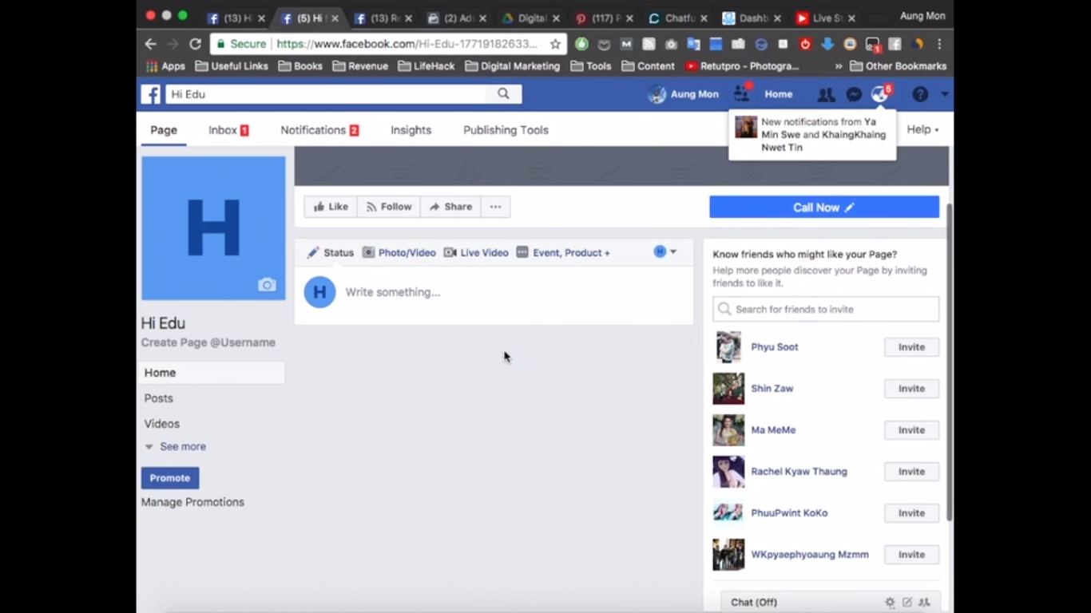The height and width of the screenshot is (613, 1091).
Task: Click the Follow button
Action: click(389, 207)
